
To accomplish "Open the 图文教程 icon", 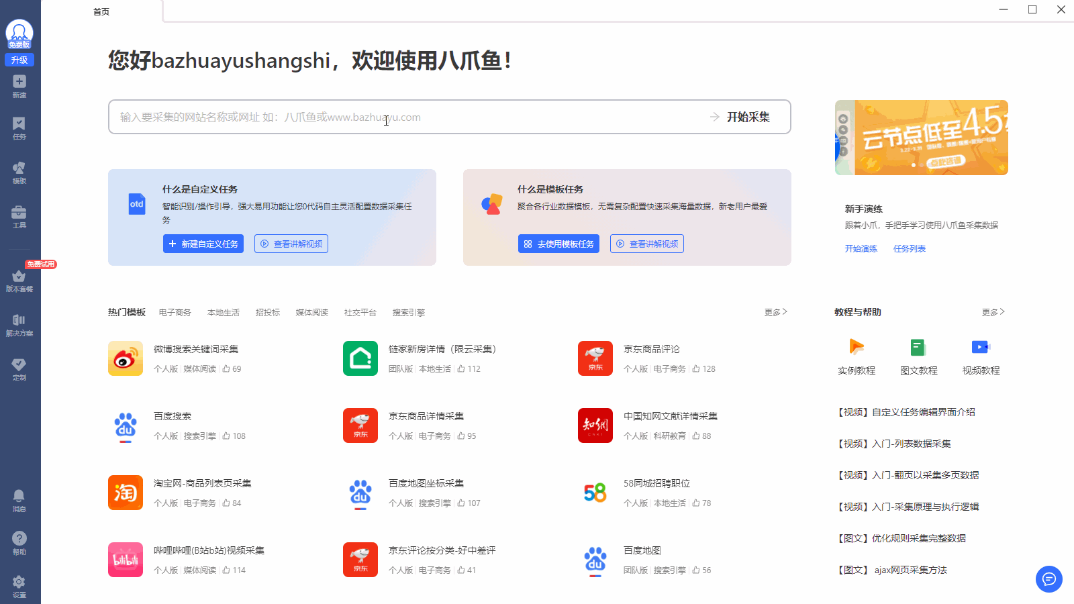I will (918, 347).
